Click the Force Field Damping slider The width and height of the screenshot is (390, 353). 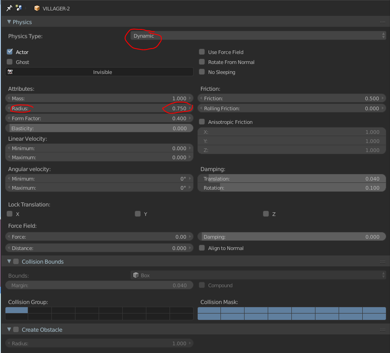click(292, 237)
